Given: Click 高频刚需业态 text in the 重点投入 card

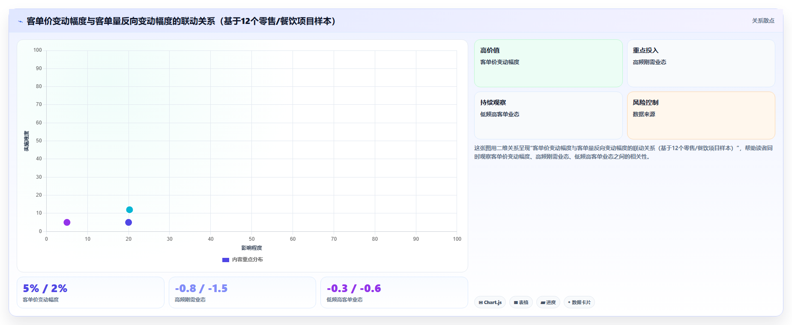Looking at the screenshot, I should [x=649, y=62].
